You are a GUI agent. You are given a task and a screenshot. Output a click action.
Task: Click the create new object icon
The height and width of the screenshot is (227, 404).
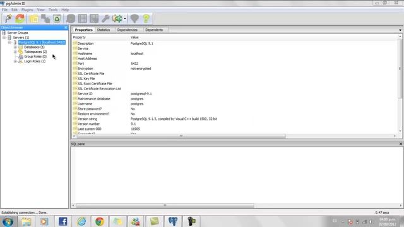click(45, 18)
